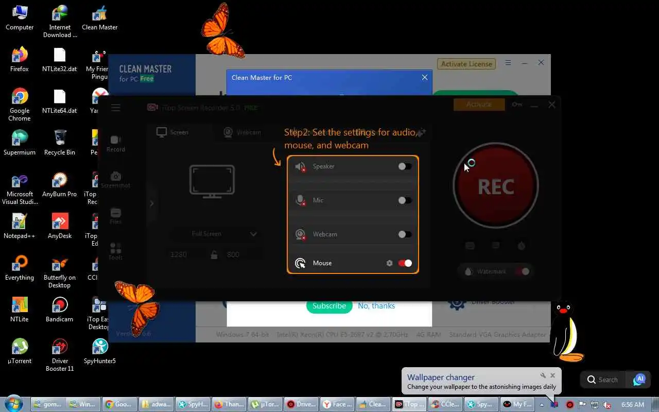Select the Computer desktop icon
Screen dimensions: 659x412
coord(20,18)
